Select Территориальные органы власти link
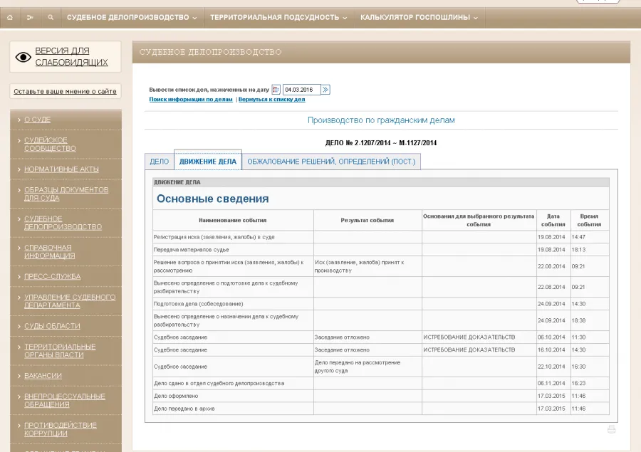The height and width of the screenshot is (452, 641). tap(60, 351)
